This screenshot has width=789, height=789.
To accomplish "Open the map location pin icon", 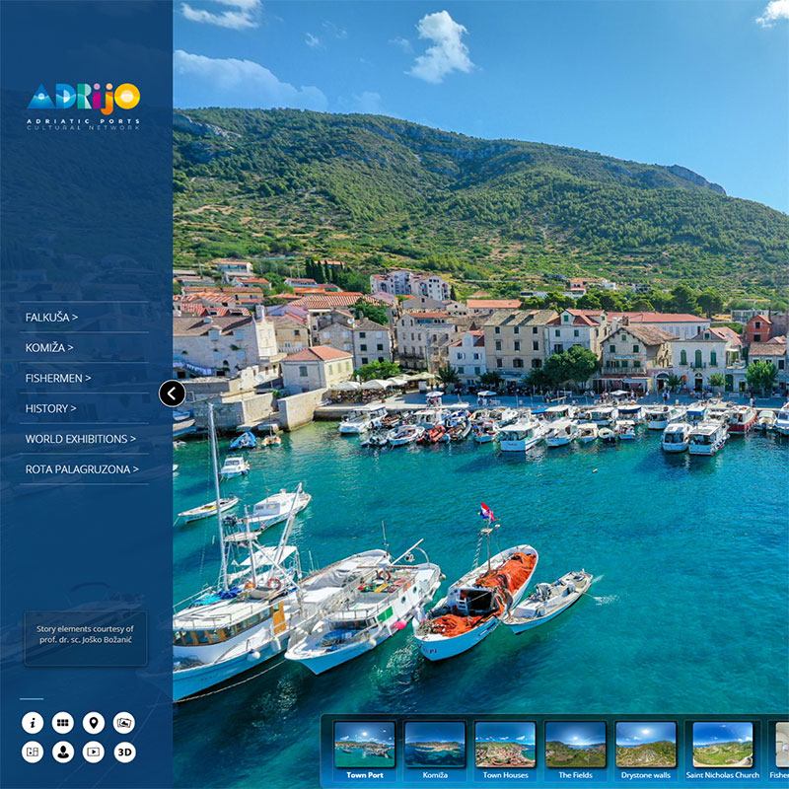I will click(x=94, y=723).
